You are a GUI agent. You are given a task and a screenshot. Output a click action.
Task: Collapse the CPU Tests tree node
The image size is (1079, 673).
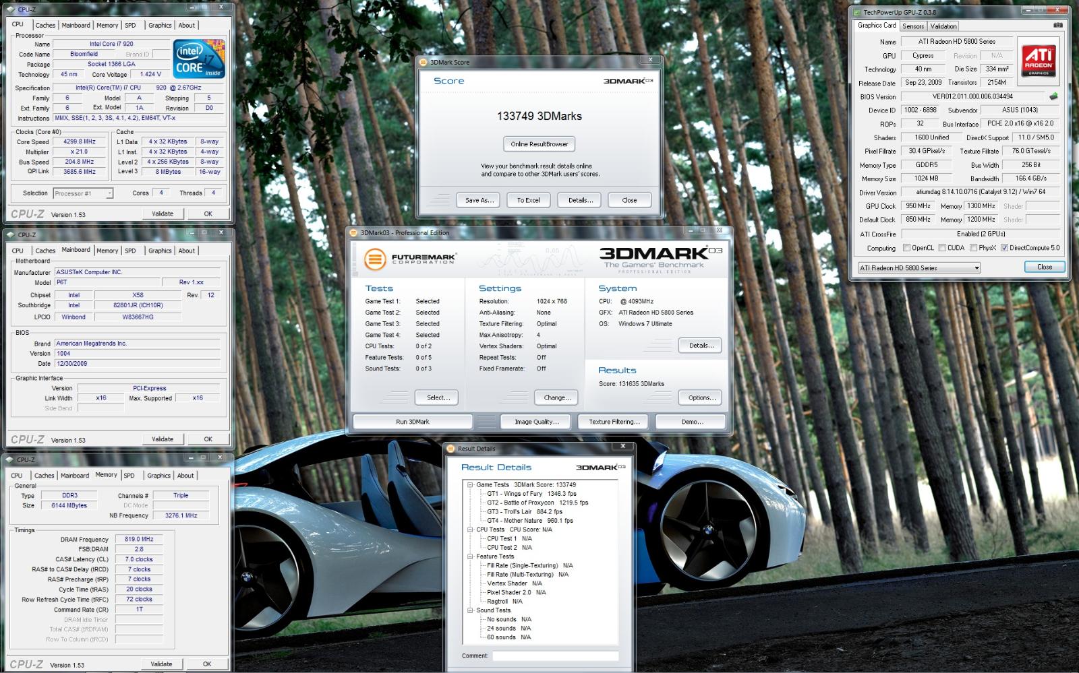pyautogui.click(x=470, y=530)
